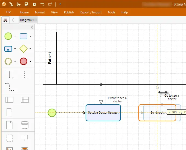The image size is (186, 150).
Task: Select the Header palette shape
Action: [x=25, y=149]
